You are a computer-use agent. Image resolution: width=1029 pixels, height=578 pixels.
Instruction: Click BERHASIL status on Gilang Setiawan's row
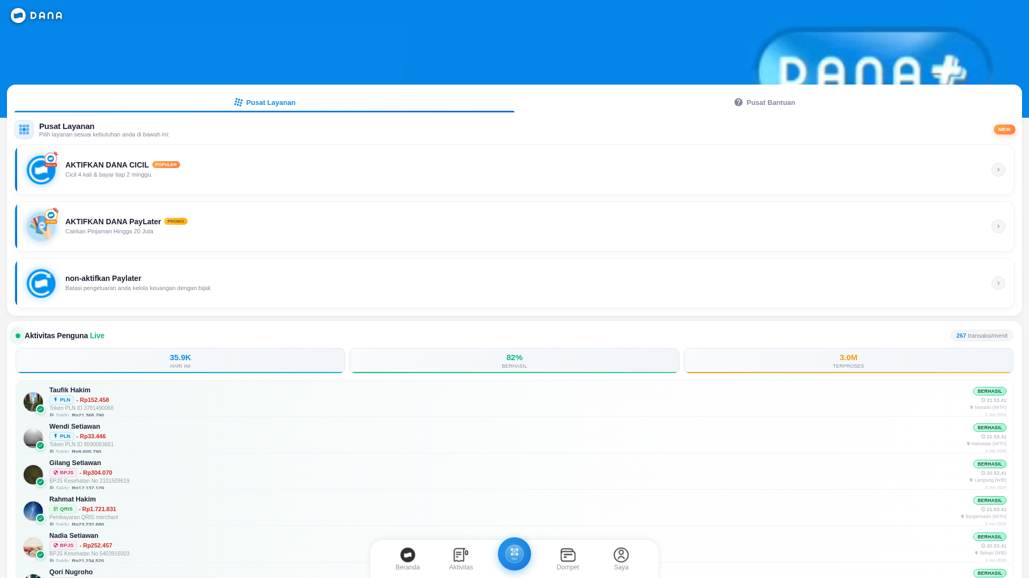coord(989,464)
